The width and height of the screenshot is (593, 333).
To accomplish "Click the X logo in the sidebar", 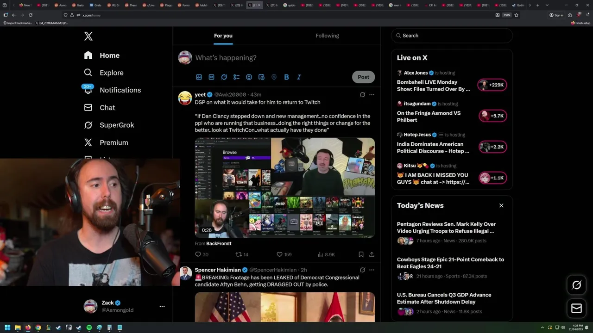I will click(x=88, y=36).
